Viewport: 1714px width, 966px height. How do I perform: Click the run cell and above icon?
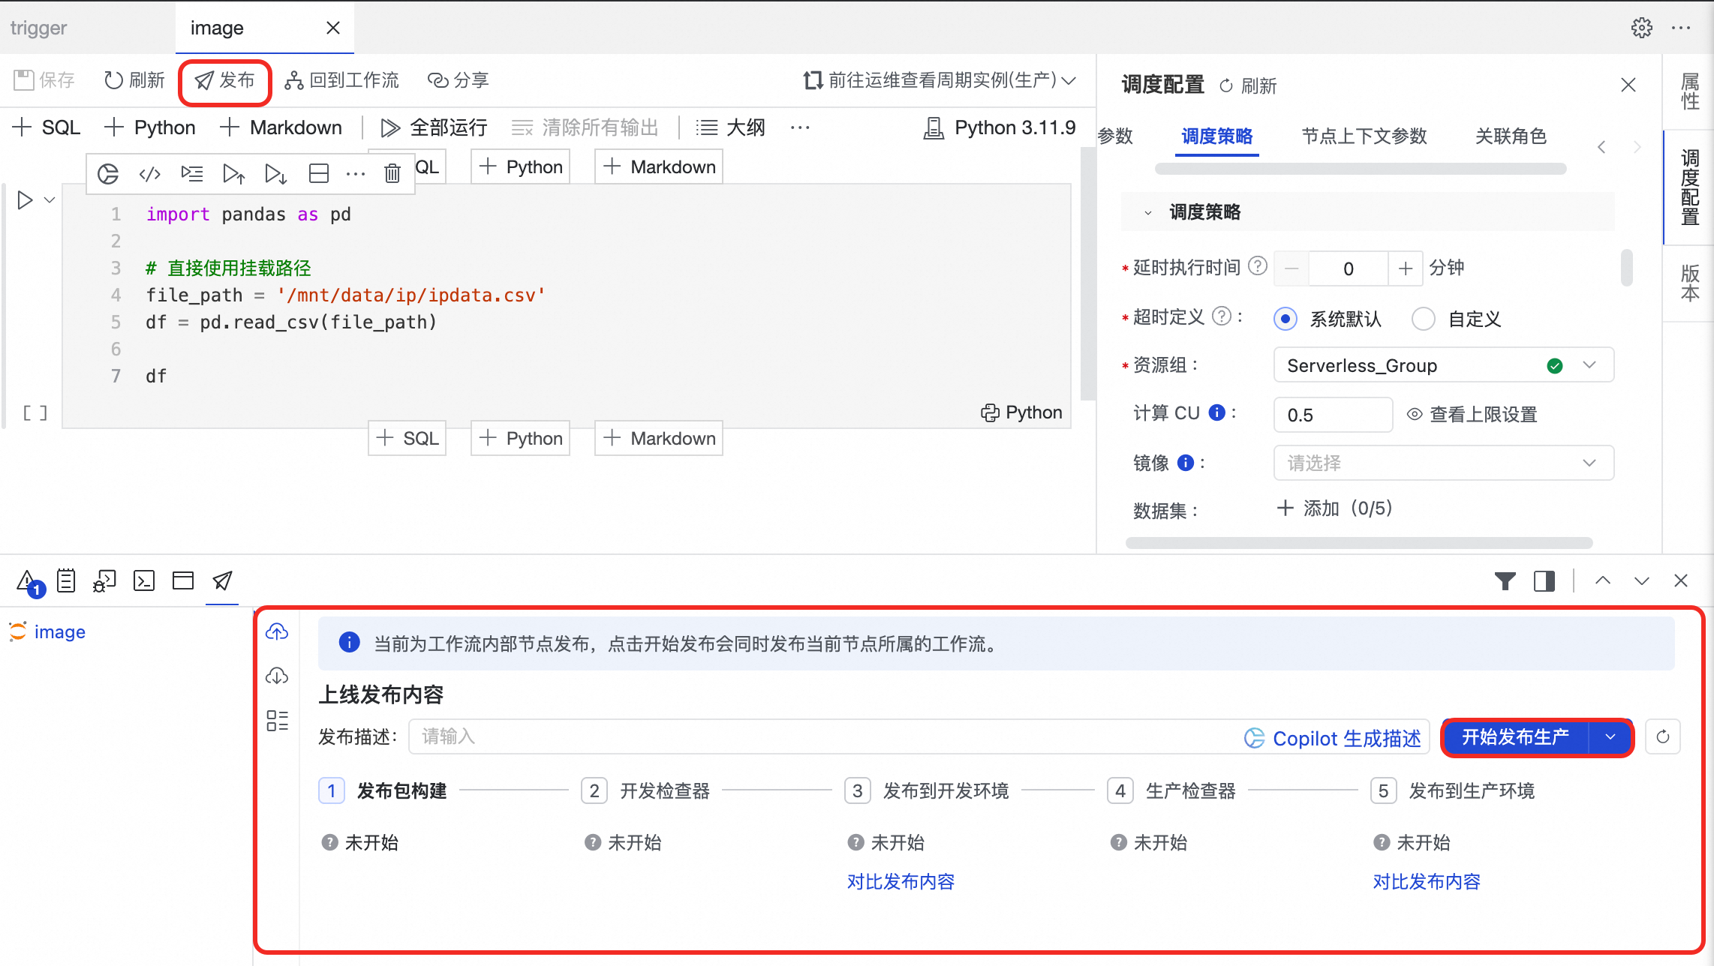(233, 173)
